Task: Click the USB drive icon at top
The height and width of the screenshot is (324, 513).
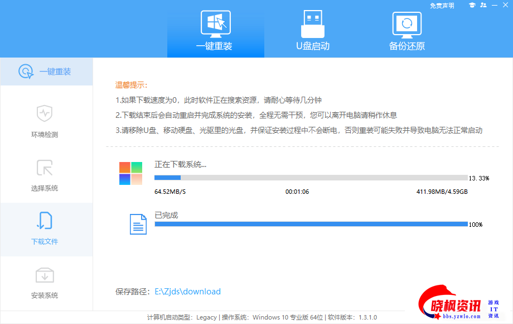Action: [312, 22]
